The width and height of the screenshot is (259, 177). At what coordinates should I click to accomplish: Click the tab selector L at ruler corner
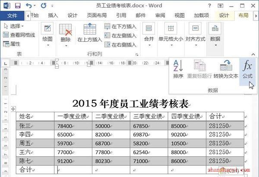pyautogui.click(x=6, y=63)
